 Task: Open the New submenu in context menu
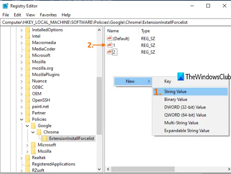[133, 81]
